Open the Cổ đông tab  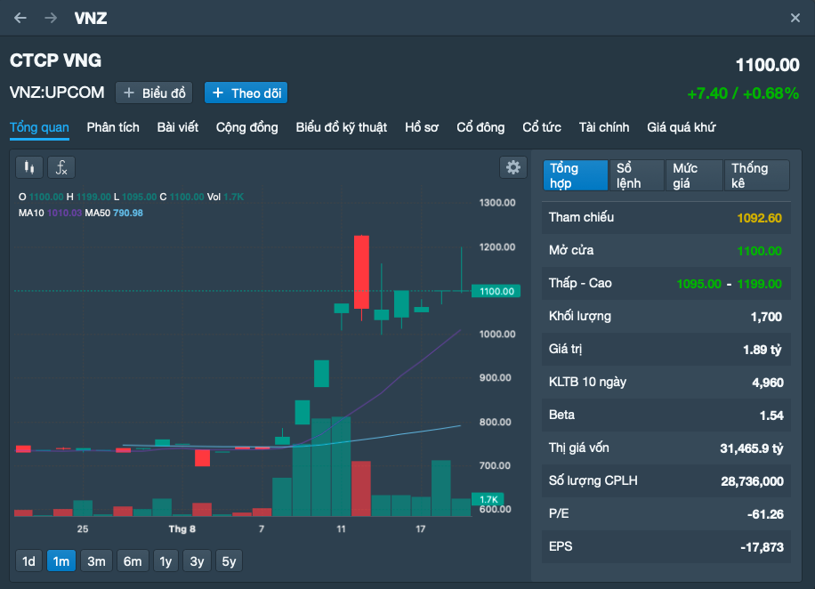[x=480, y=127]
